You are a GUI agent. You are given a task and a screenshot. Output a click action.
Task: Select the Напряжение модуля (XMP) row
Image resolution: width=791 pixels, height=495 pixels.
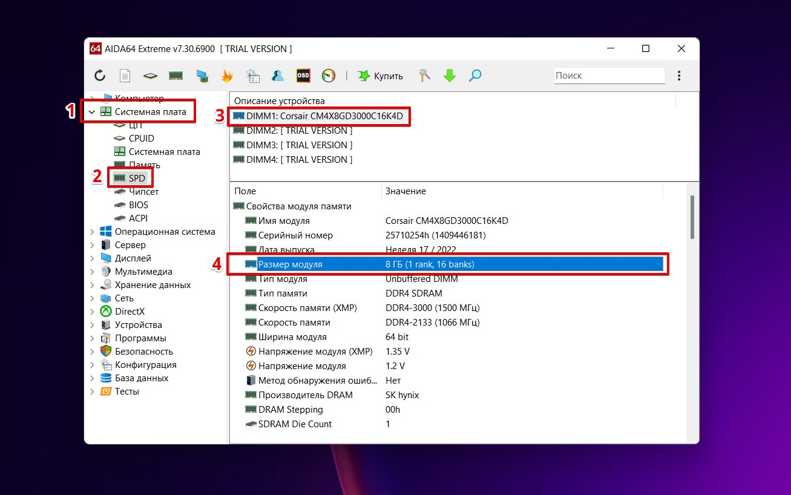[x=454, y=352]
